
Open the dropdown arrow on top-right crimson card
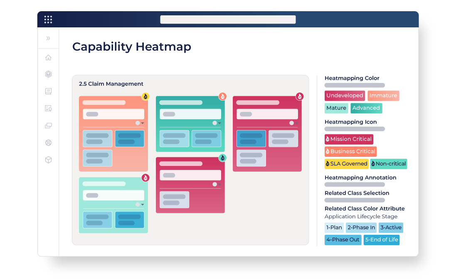pos(296,123)
